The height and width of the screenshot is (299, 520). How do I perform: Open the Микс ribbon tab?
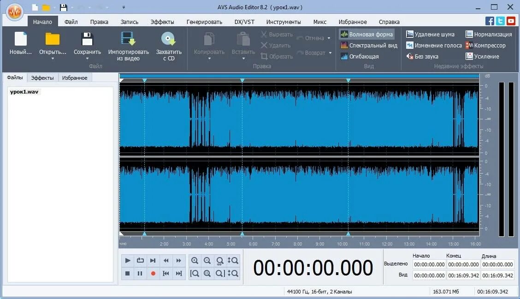click(x=319, y=22)
